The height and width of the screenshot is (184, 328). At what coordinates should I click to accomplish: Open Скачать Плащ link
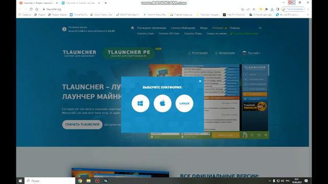tap(193, 33)
